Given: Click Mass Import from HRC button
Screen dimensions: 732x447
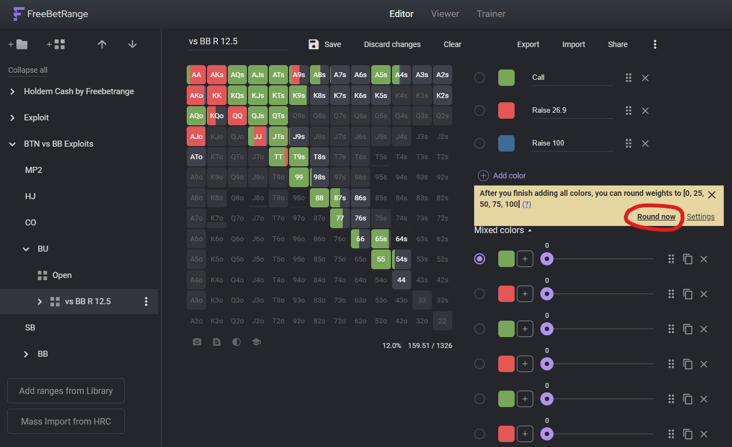Looking at the screenshot, I should [x=66, y=421].
